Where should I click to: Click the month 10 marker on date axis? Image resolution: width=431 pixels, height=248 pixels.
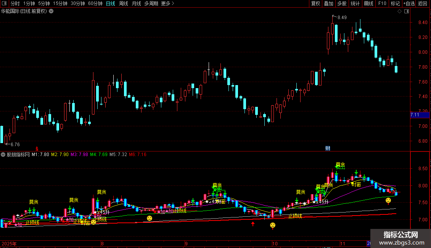275,243
